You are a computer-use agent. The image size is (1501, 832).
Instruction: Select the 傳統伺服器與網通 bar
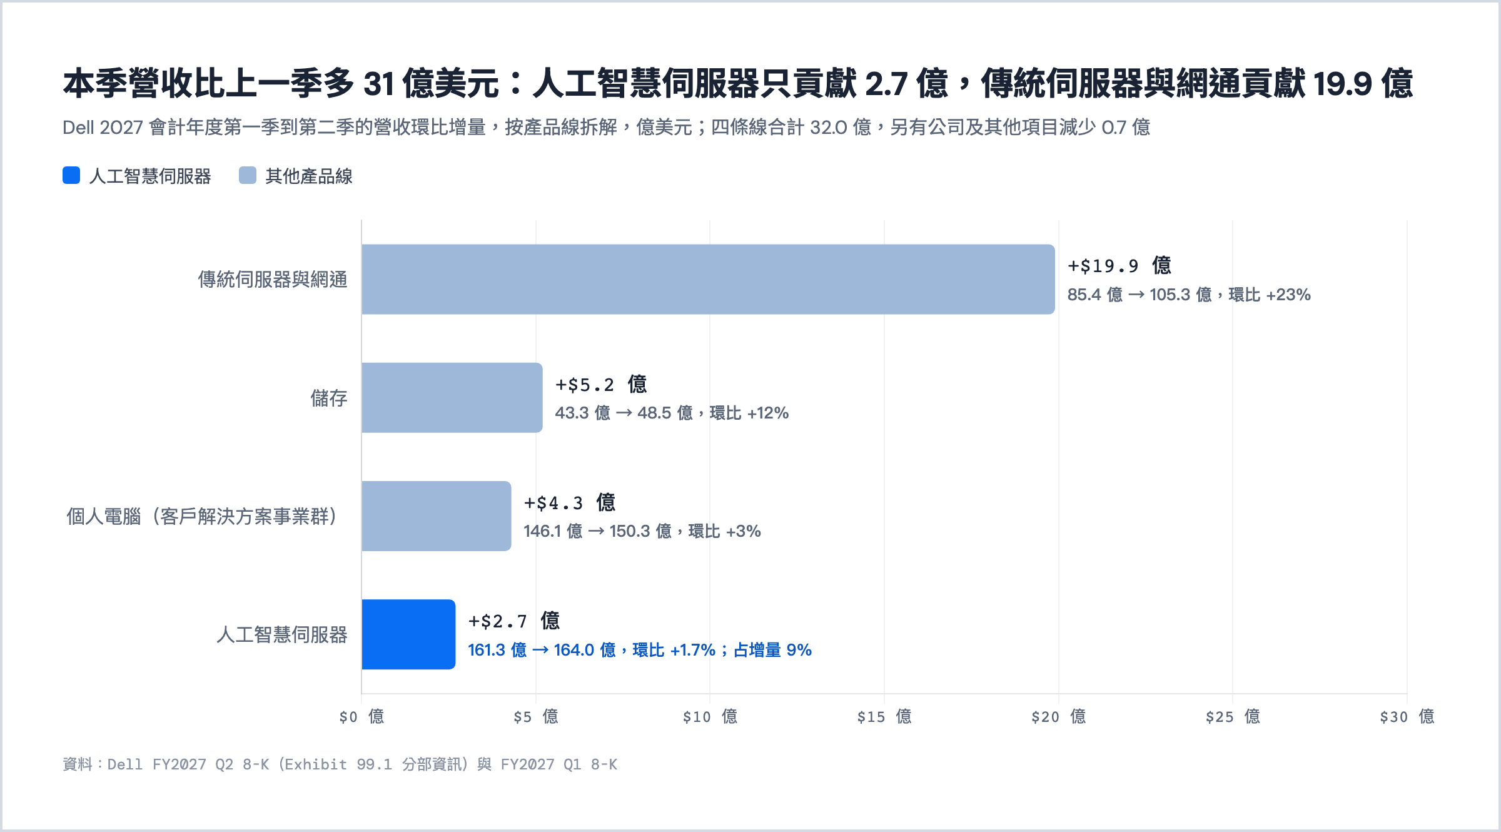(x=708, y=279)
